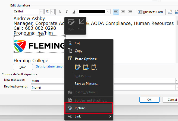Expand the Link submenu arrow
This screenshot has height=121, width=178.
pyautogui.click(x=110, y=116)
